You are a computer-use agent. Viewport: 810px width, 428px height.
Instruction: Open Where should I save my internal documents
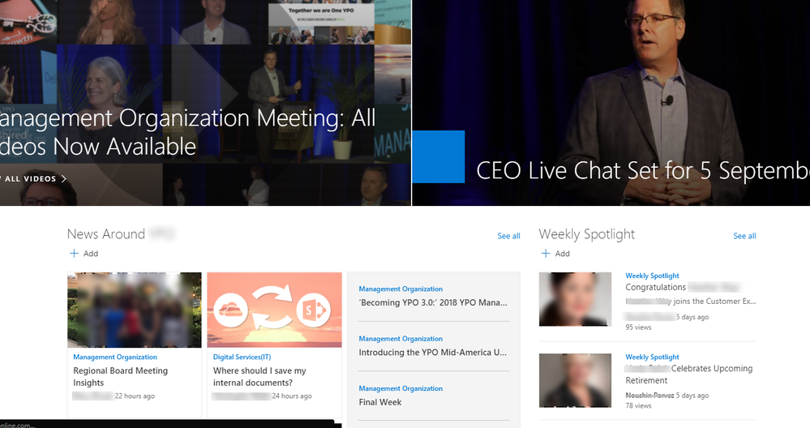coord(259,376)
